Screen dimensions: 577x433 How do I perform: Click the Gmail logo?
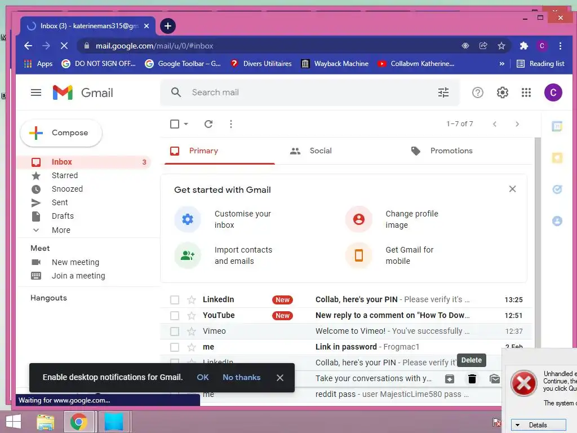point(83,92)
